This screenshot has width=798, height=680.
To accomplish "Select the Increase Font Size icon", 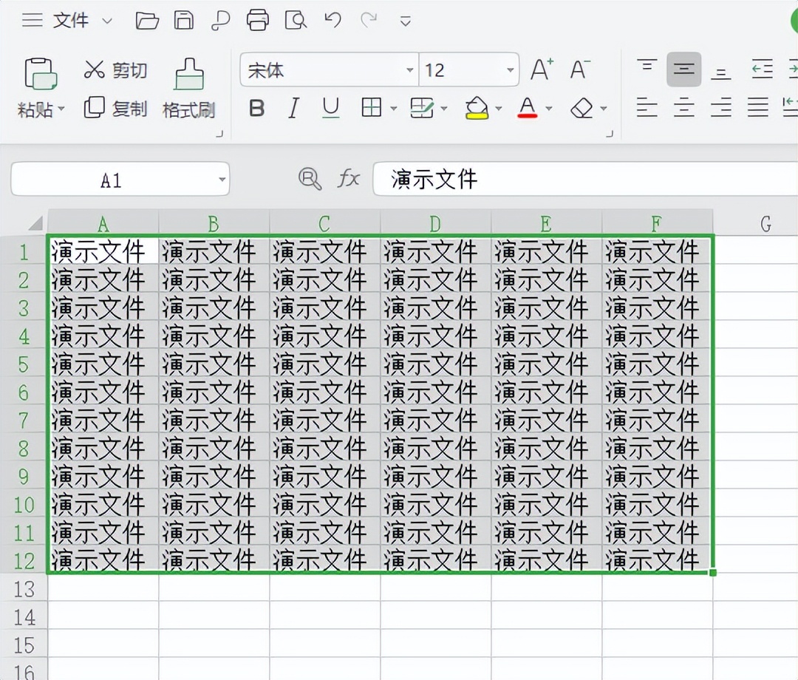I will tap(541, 68).
